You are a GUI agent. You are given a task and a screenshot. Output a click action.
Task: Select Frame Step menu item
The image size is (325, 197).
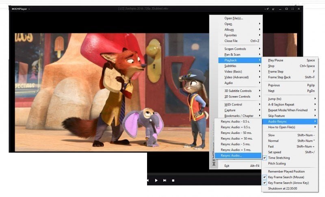pos(290,71)
